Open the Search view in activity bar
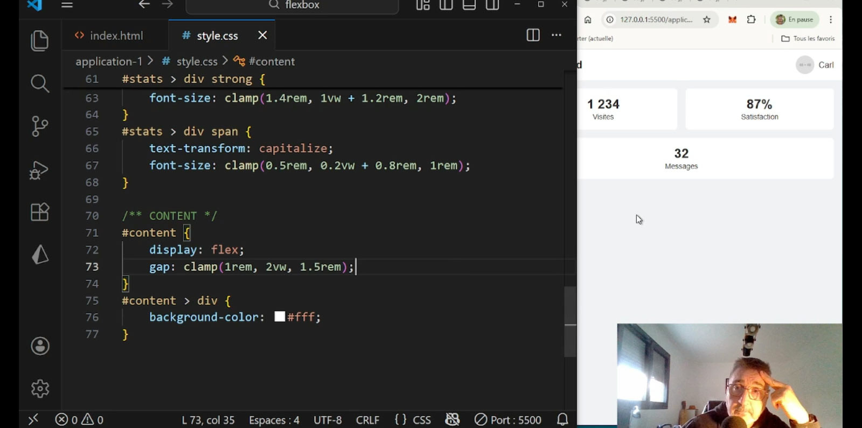The image size is (862, 428). pos(40,83)
